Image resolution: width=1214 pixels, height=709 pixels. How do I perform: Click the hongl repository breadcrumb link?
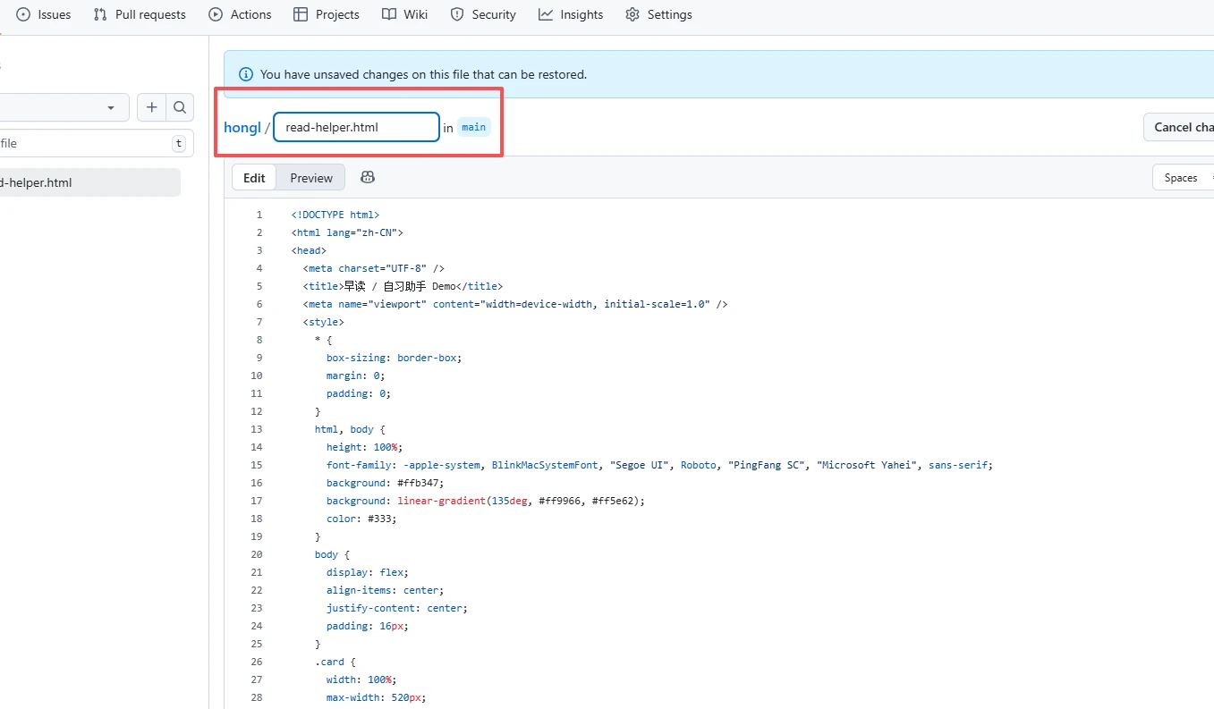(x=242, y=127)
